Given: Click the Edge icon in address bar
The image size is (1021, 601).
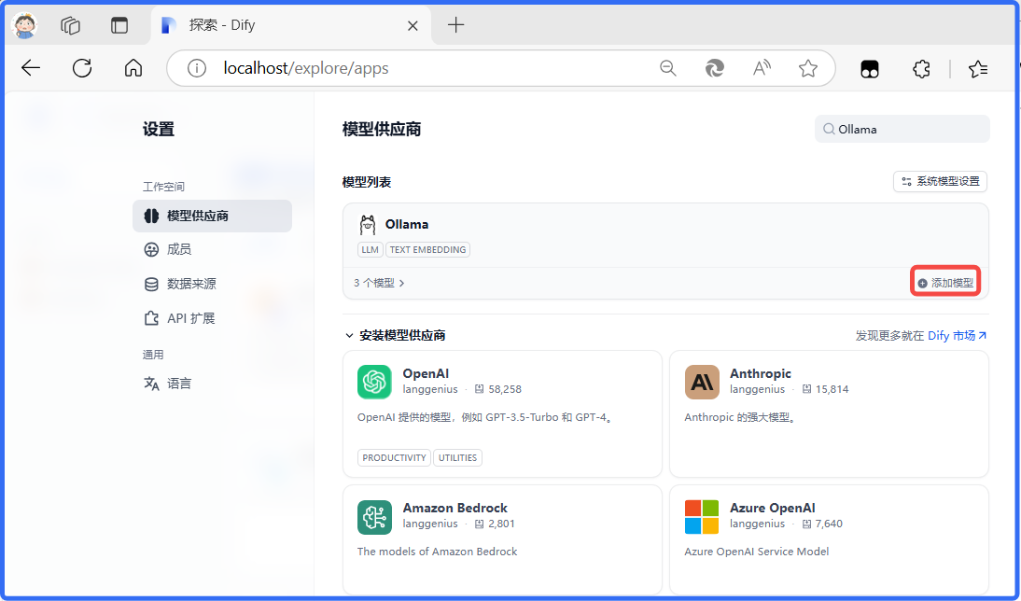Looking at the screenshot, I should coord(715,68).
